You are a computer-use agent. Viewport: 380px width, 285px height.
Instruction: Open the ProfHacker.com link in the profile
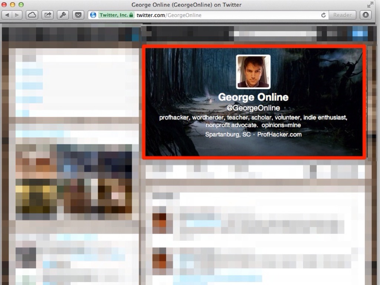pyautogui.click(x=279, y=134)
